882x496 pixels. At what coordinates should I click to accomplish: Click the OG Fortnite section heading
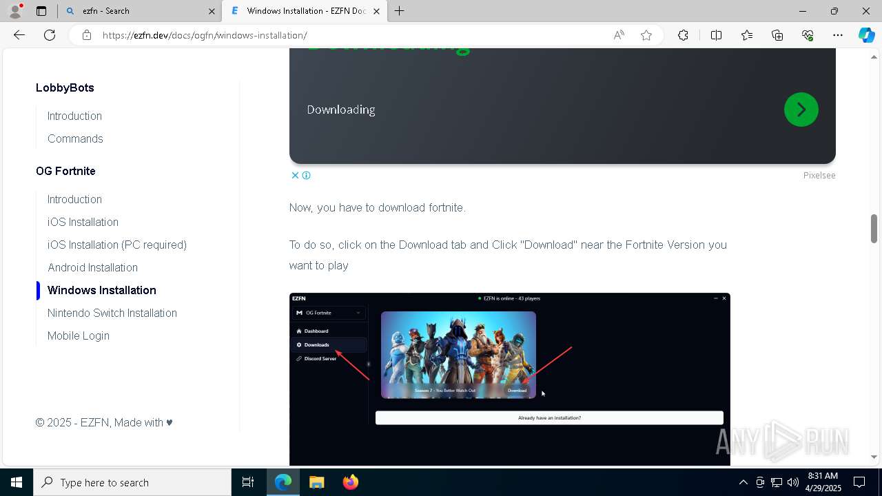click(x=65, y=171)
